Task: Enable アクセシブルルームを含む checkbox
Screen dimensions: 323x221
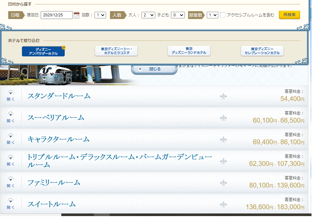Action: coord(223,15)
